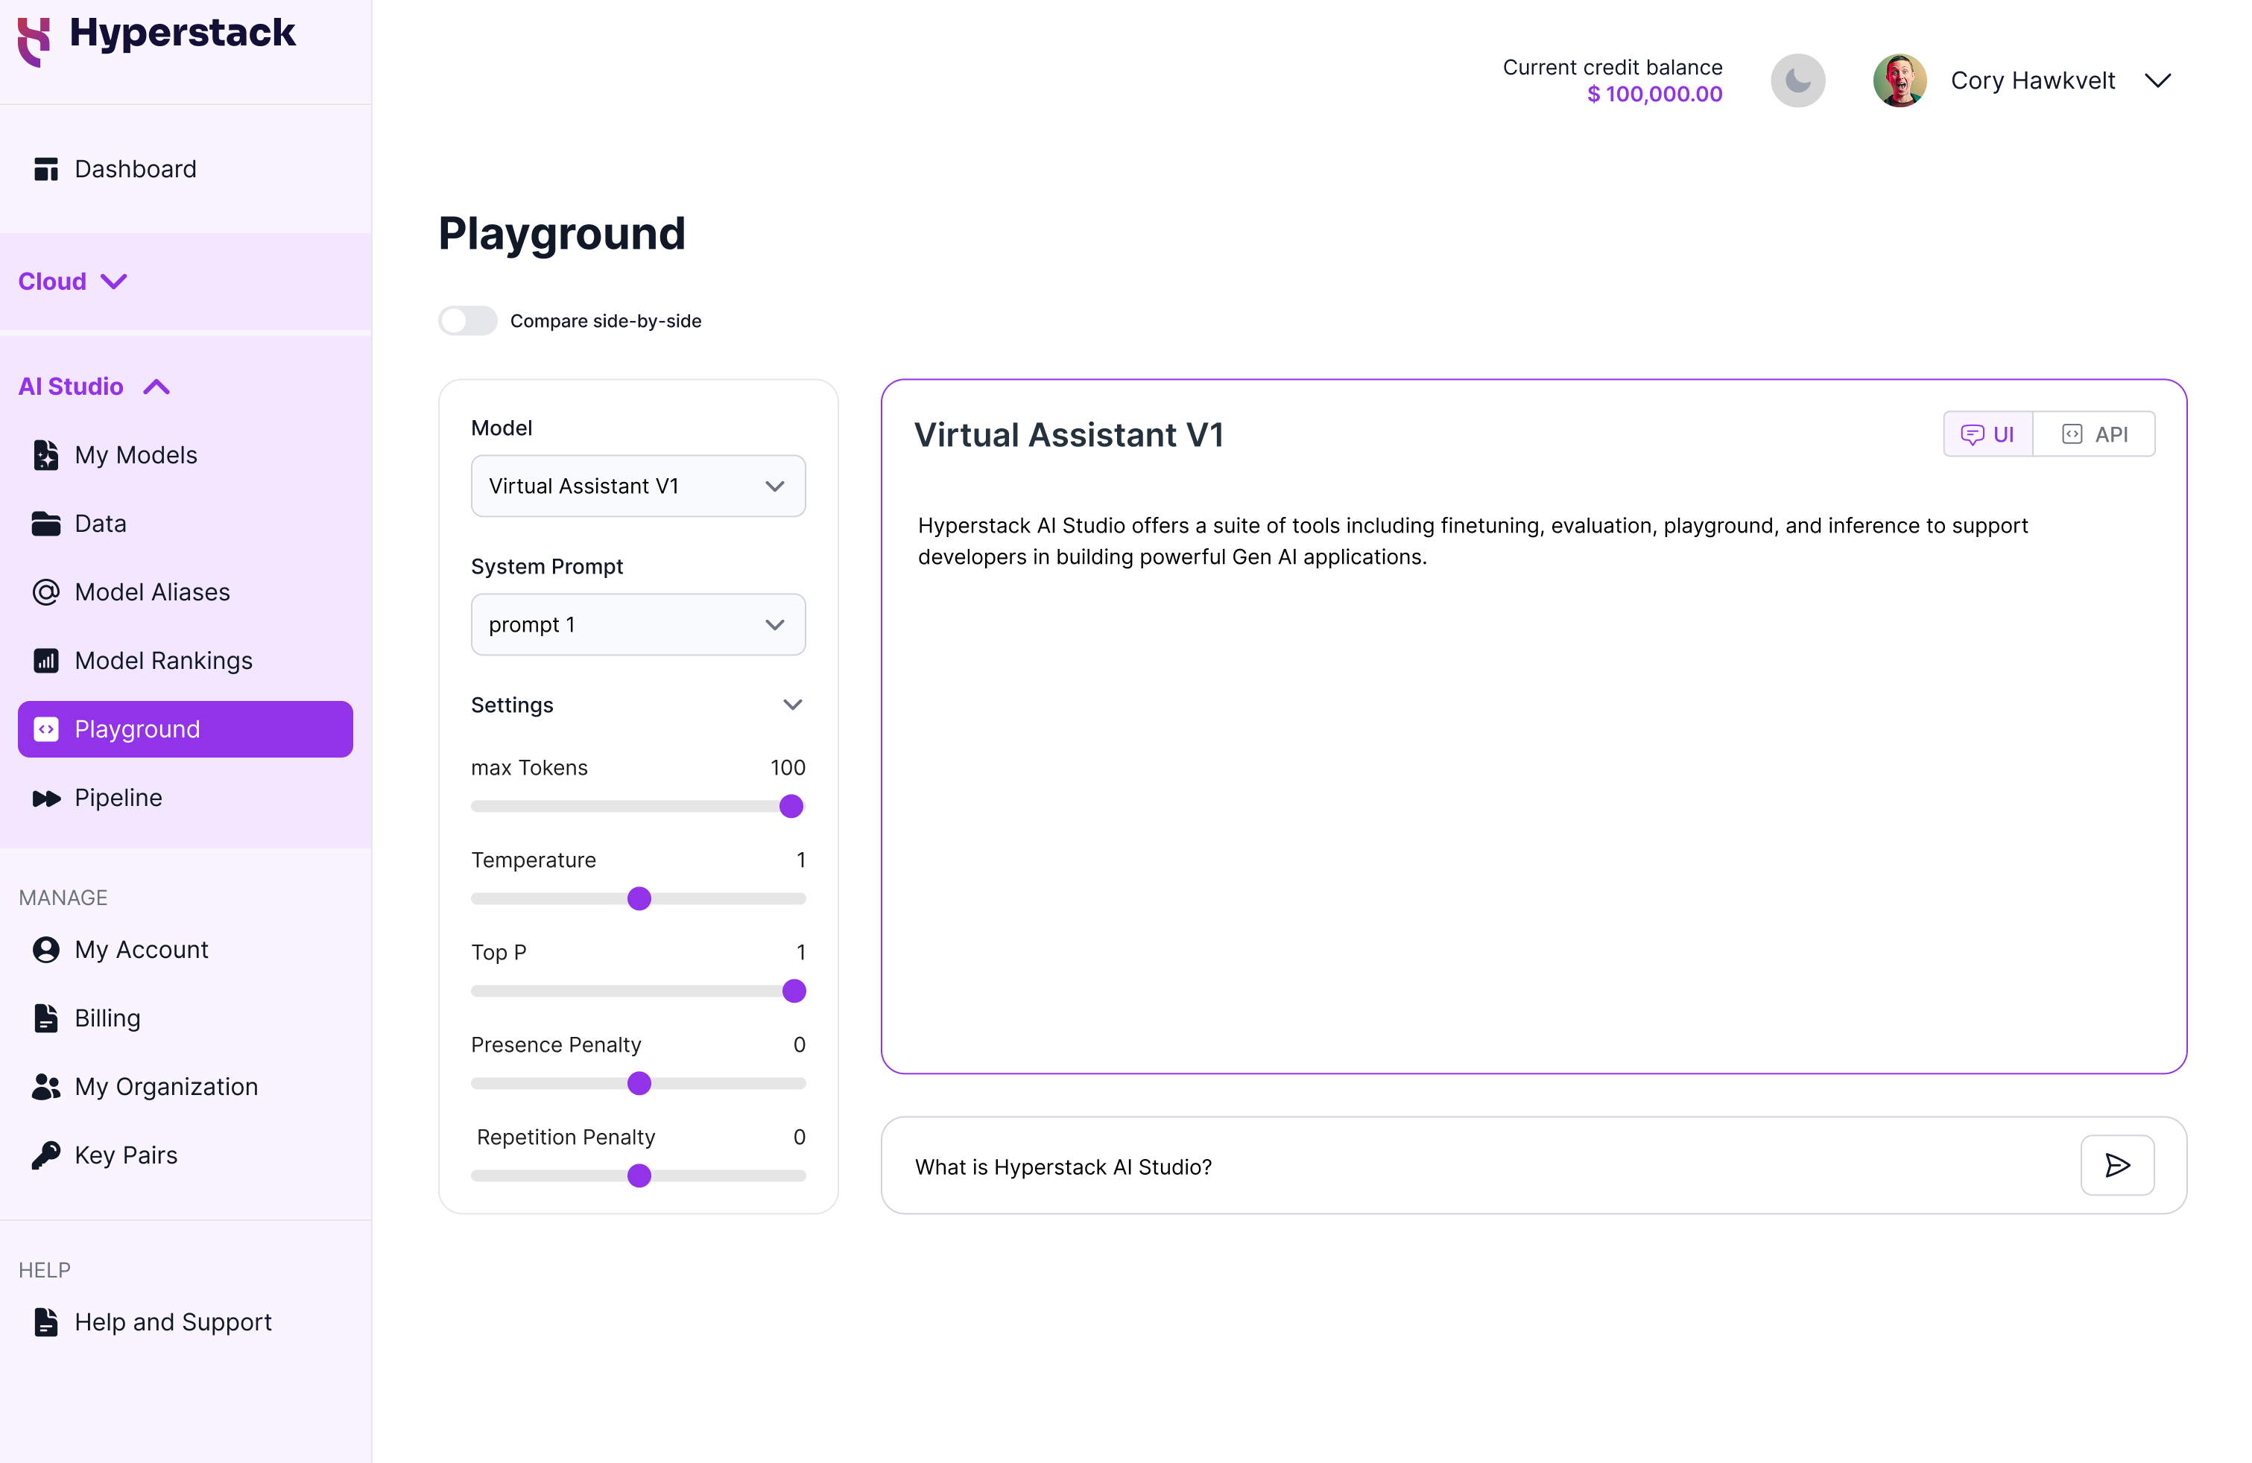Go to My Account
Image resolution: width=2252 pixels, height=1463 pixels.
coord(186,950)
